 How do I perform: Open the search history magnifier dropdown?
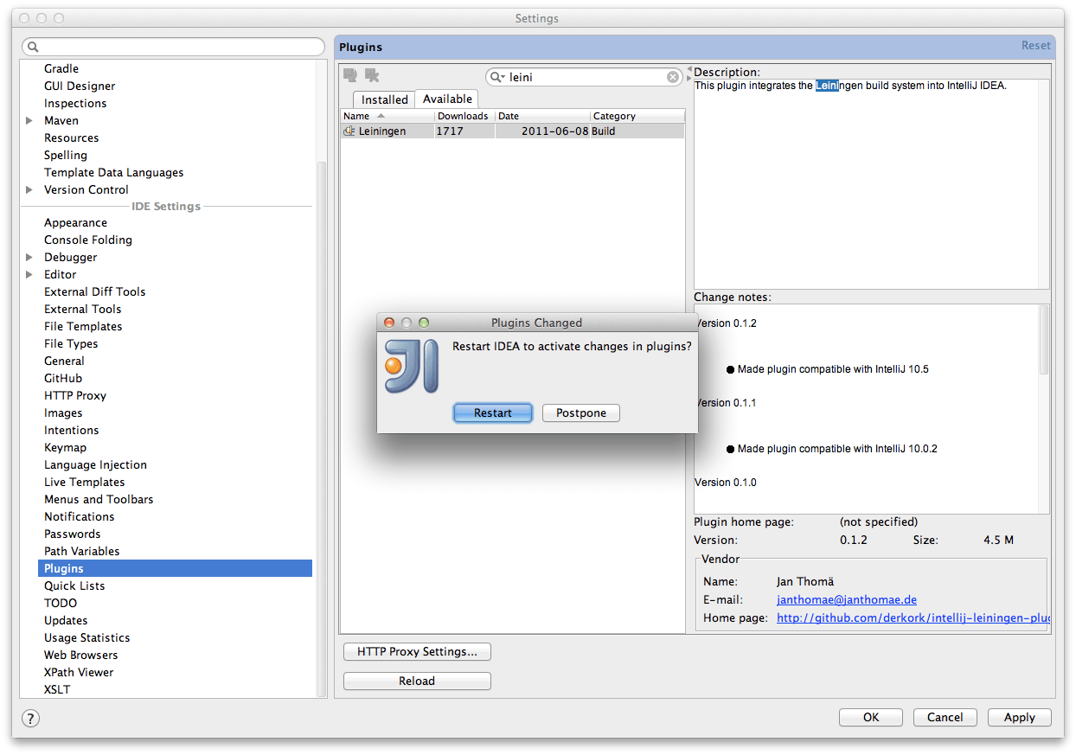(x=497, y=77)
